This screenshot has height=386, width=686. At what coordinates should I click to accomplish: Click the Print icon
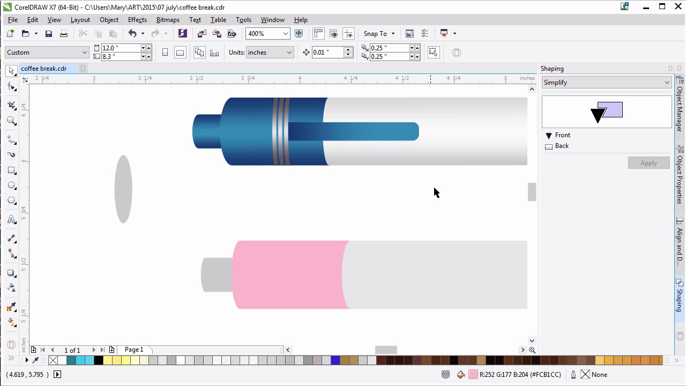[64, 33]
